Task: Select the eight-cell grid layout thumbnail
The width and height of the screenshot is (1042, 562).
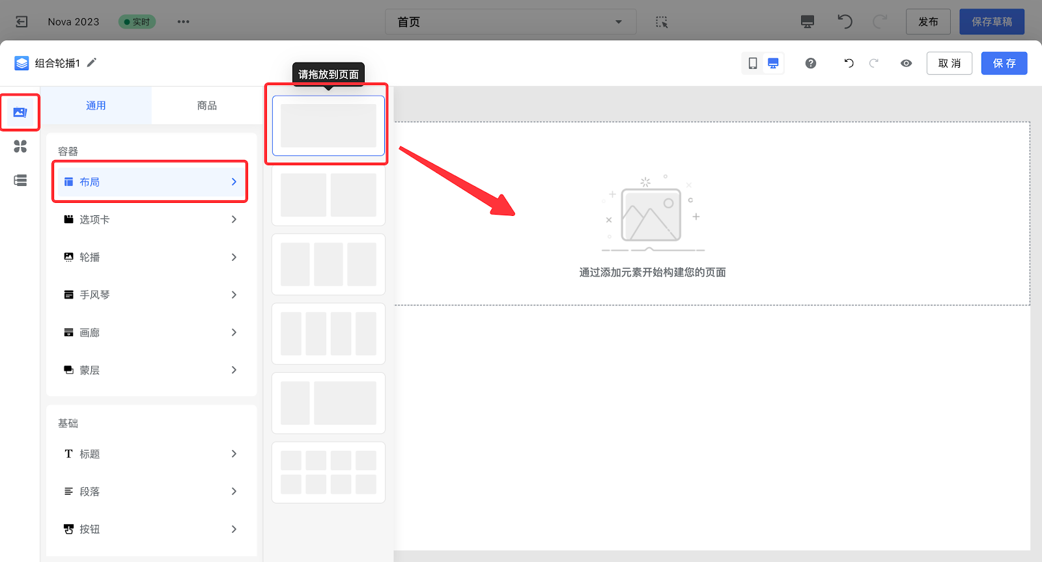Action: point(328,472)
